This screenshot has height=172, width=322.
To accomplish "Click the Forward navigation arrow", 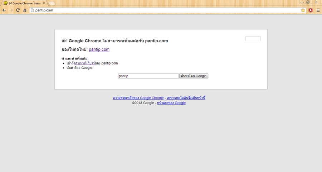I will tap(11, 10).
